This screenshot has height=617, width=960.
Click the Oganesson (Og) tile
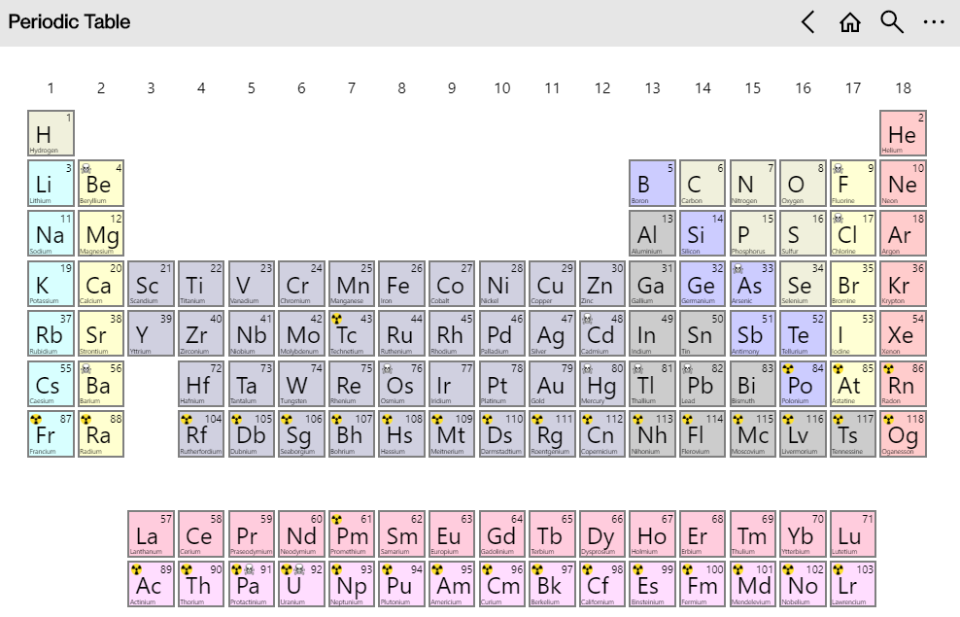[x=903, y=434]
